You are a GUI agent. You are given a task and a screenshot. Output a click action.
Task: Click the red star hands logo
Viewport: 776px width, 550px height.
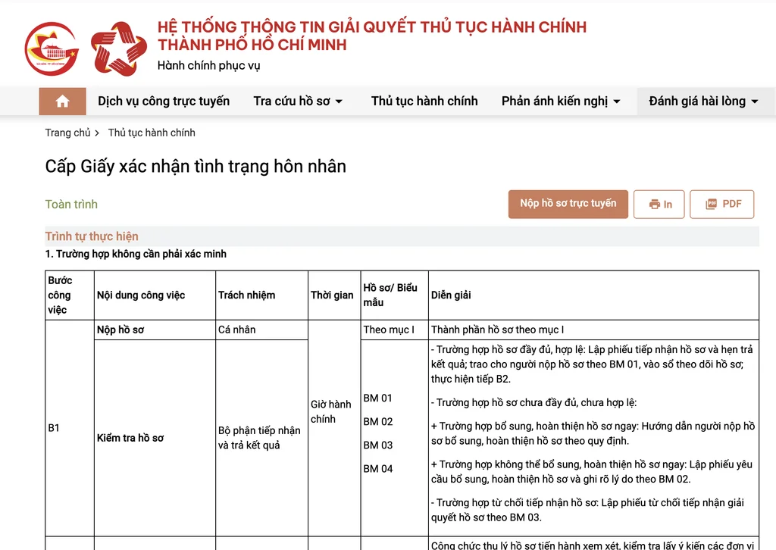point(119,48)
